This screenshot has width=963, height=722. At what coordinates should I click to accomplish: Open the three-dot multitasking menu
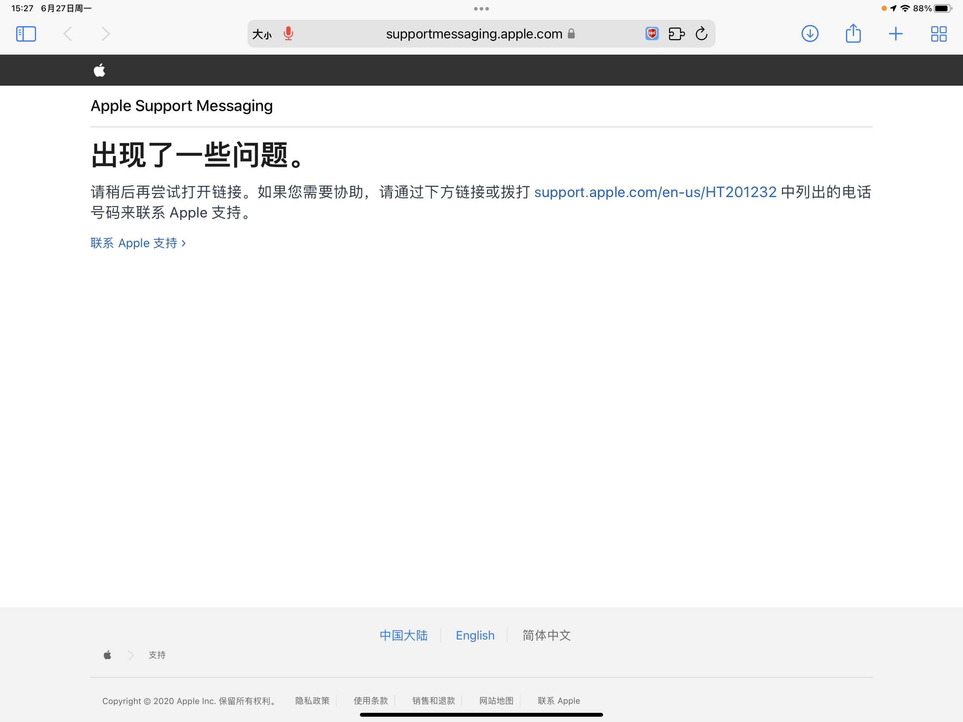(x=481, y=9)
